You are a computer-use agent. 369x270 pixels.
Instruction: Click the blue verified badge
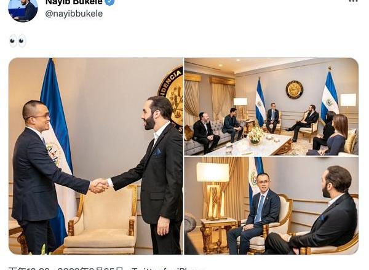click(x=109, y=2)
